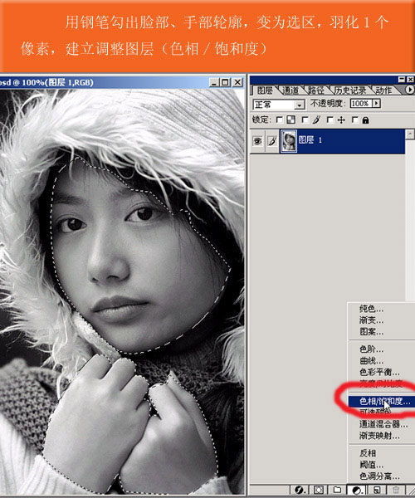415x498 pixels.
Task: Enable lock position checkbox
Action: click(330, 120)
